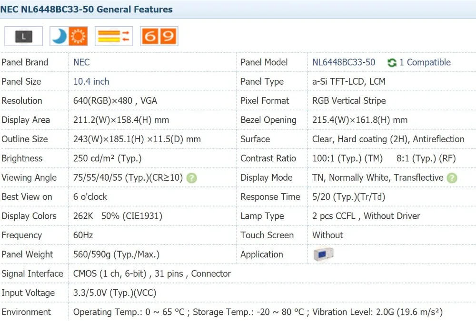The image size is (476, 321).
Task: Open the 10.4 inch panel size link
Action: pyautogui.click(x=91, y=81)
